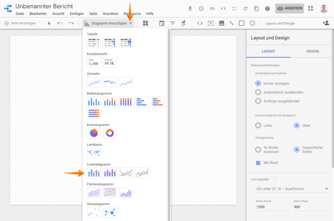Select the text box tool
The height and width of the screenshot is (221, 334).
pos(210,23)
